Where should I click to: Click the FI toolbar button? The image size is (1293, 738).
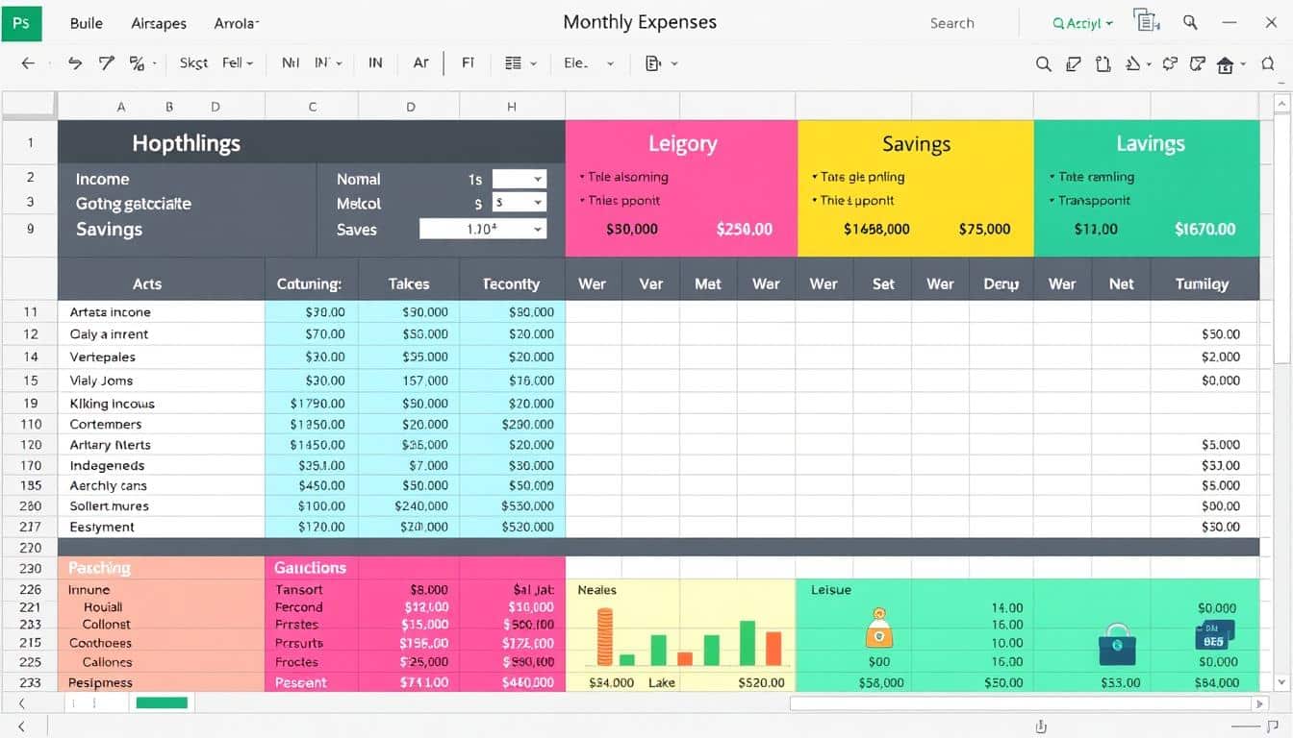[469, 63]
